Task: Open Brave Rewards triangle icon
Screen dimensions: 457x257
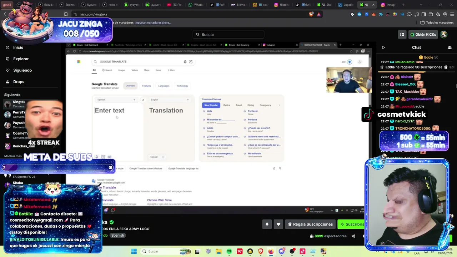Action: point(319,14)
